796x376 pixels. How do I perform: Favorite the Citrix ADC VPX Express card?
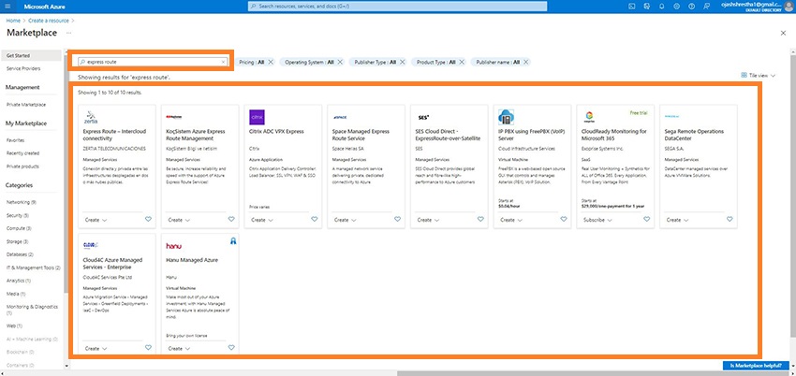[x=315, y=220]
